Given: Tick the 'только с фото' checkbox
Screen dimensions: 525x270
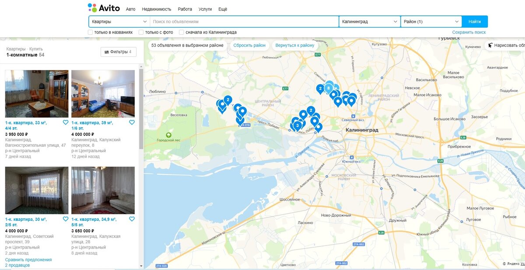Looking at the screenshot, I should (141, 32).
